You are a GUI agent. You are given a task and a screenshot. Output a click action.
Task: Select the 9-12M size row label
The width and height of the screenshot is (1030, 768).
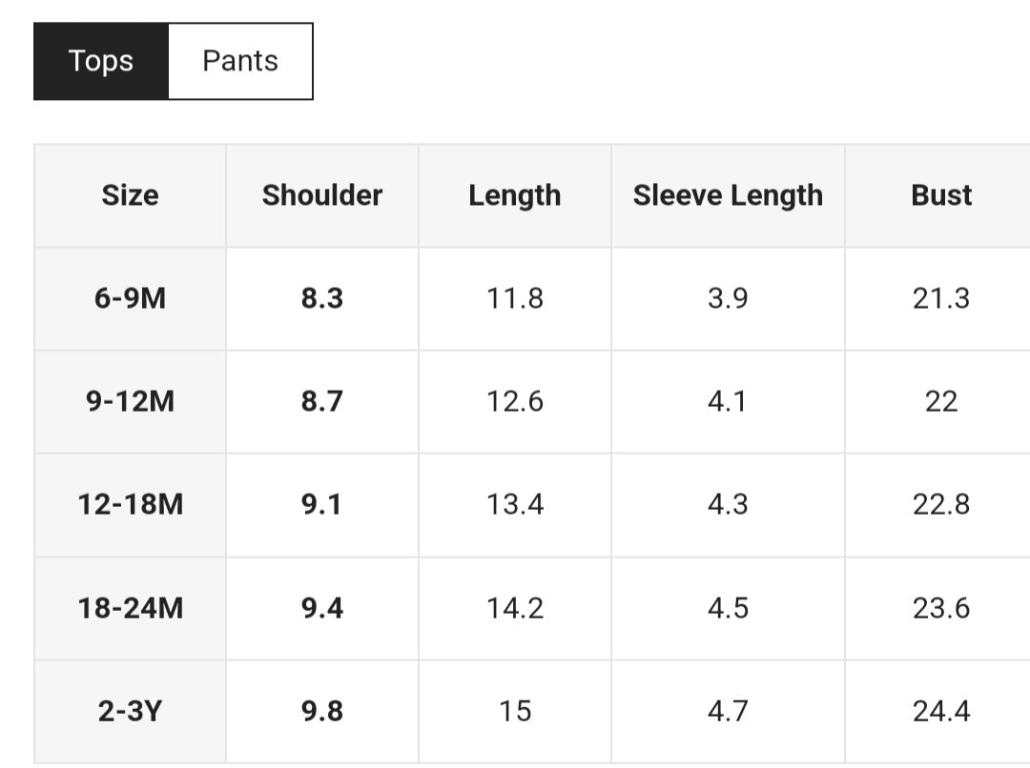click(x=130, y=401)
